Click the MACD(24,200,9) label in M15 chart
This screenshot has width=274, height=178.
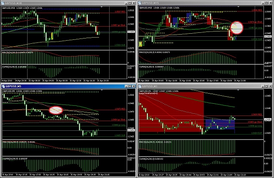(x=146, y=52)
